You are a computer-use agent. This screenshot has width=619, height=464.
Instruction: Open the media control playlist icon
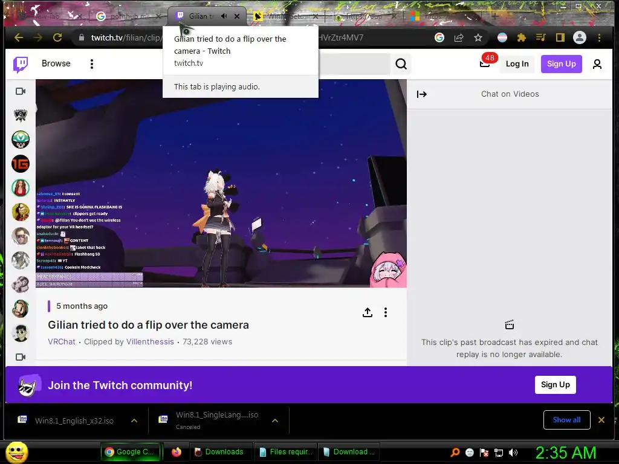[541, 37]
